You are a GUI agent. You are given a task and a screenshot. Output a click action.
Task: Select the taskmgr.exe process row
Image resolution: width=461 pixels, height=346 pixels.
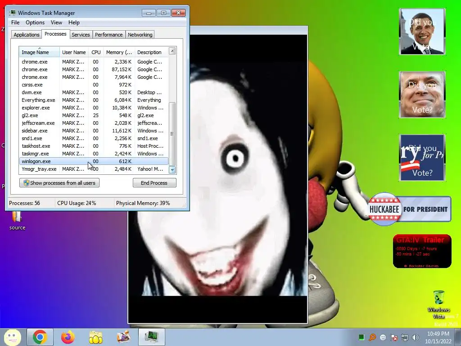(x=94, y=154)
